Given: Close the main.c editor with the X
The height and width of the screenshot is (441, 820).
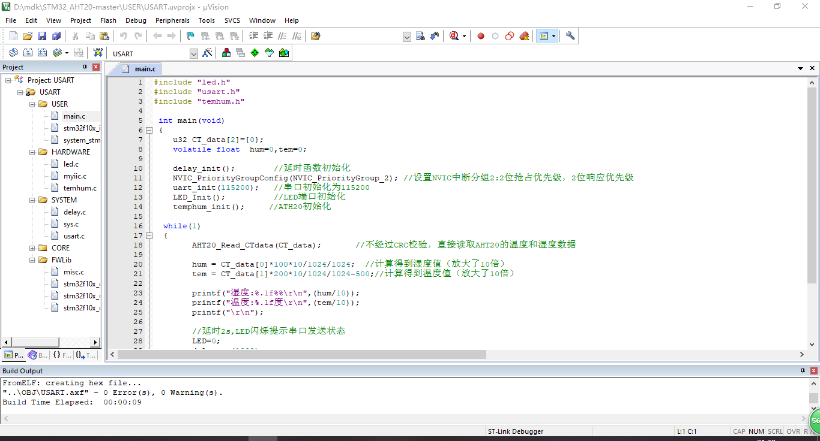Looking at the screenshot, I should coord(812,69).
